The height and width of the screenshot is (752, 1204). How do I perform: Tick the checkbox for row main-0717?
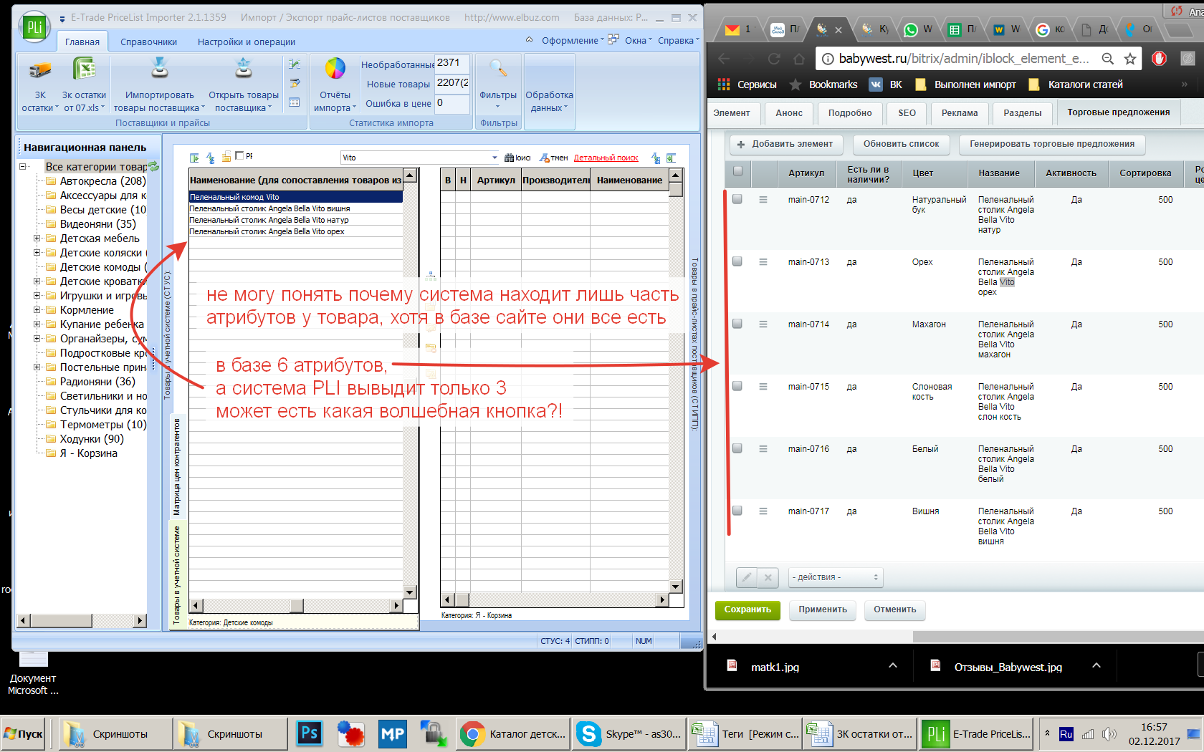click(737, 511)
